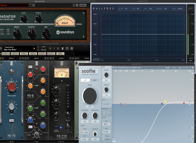The width and height of the screenshot is (196, 143).
Task: Click SAVE AS in Virtual Mix Rack
Action: coord(44,50)
